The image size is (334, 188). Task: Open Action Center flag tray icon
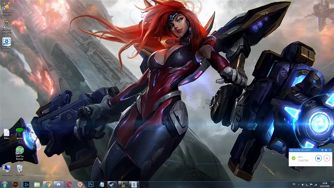[x=311, y=185]
